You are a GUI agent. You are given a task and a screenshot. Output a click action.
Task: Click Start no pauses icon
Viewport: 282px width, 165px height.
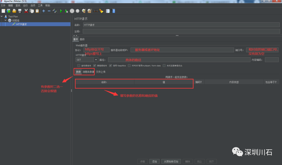coord(67,11)
